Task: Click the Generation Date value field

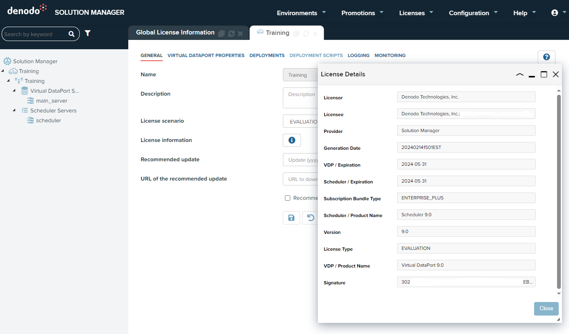Action: click(466, 147)
